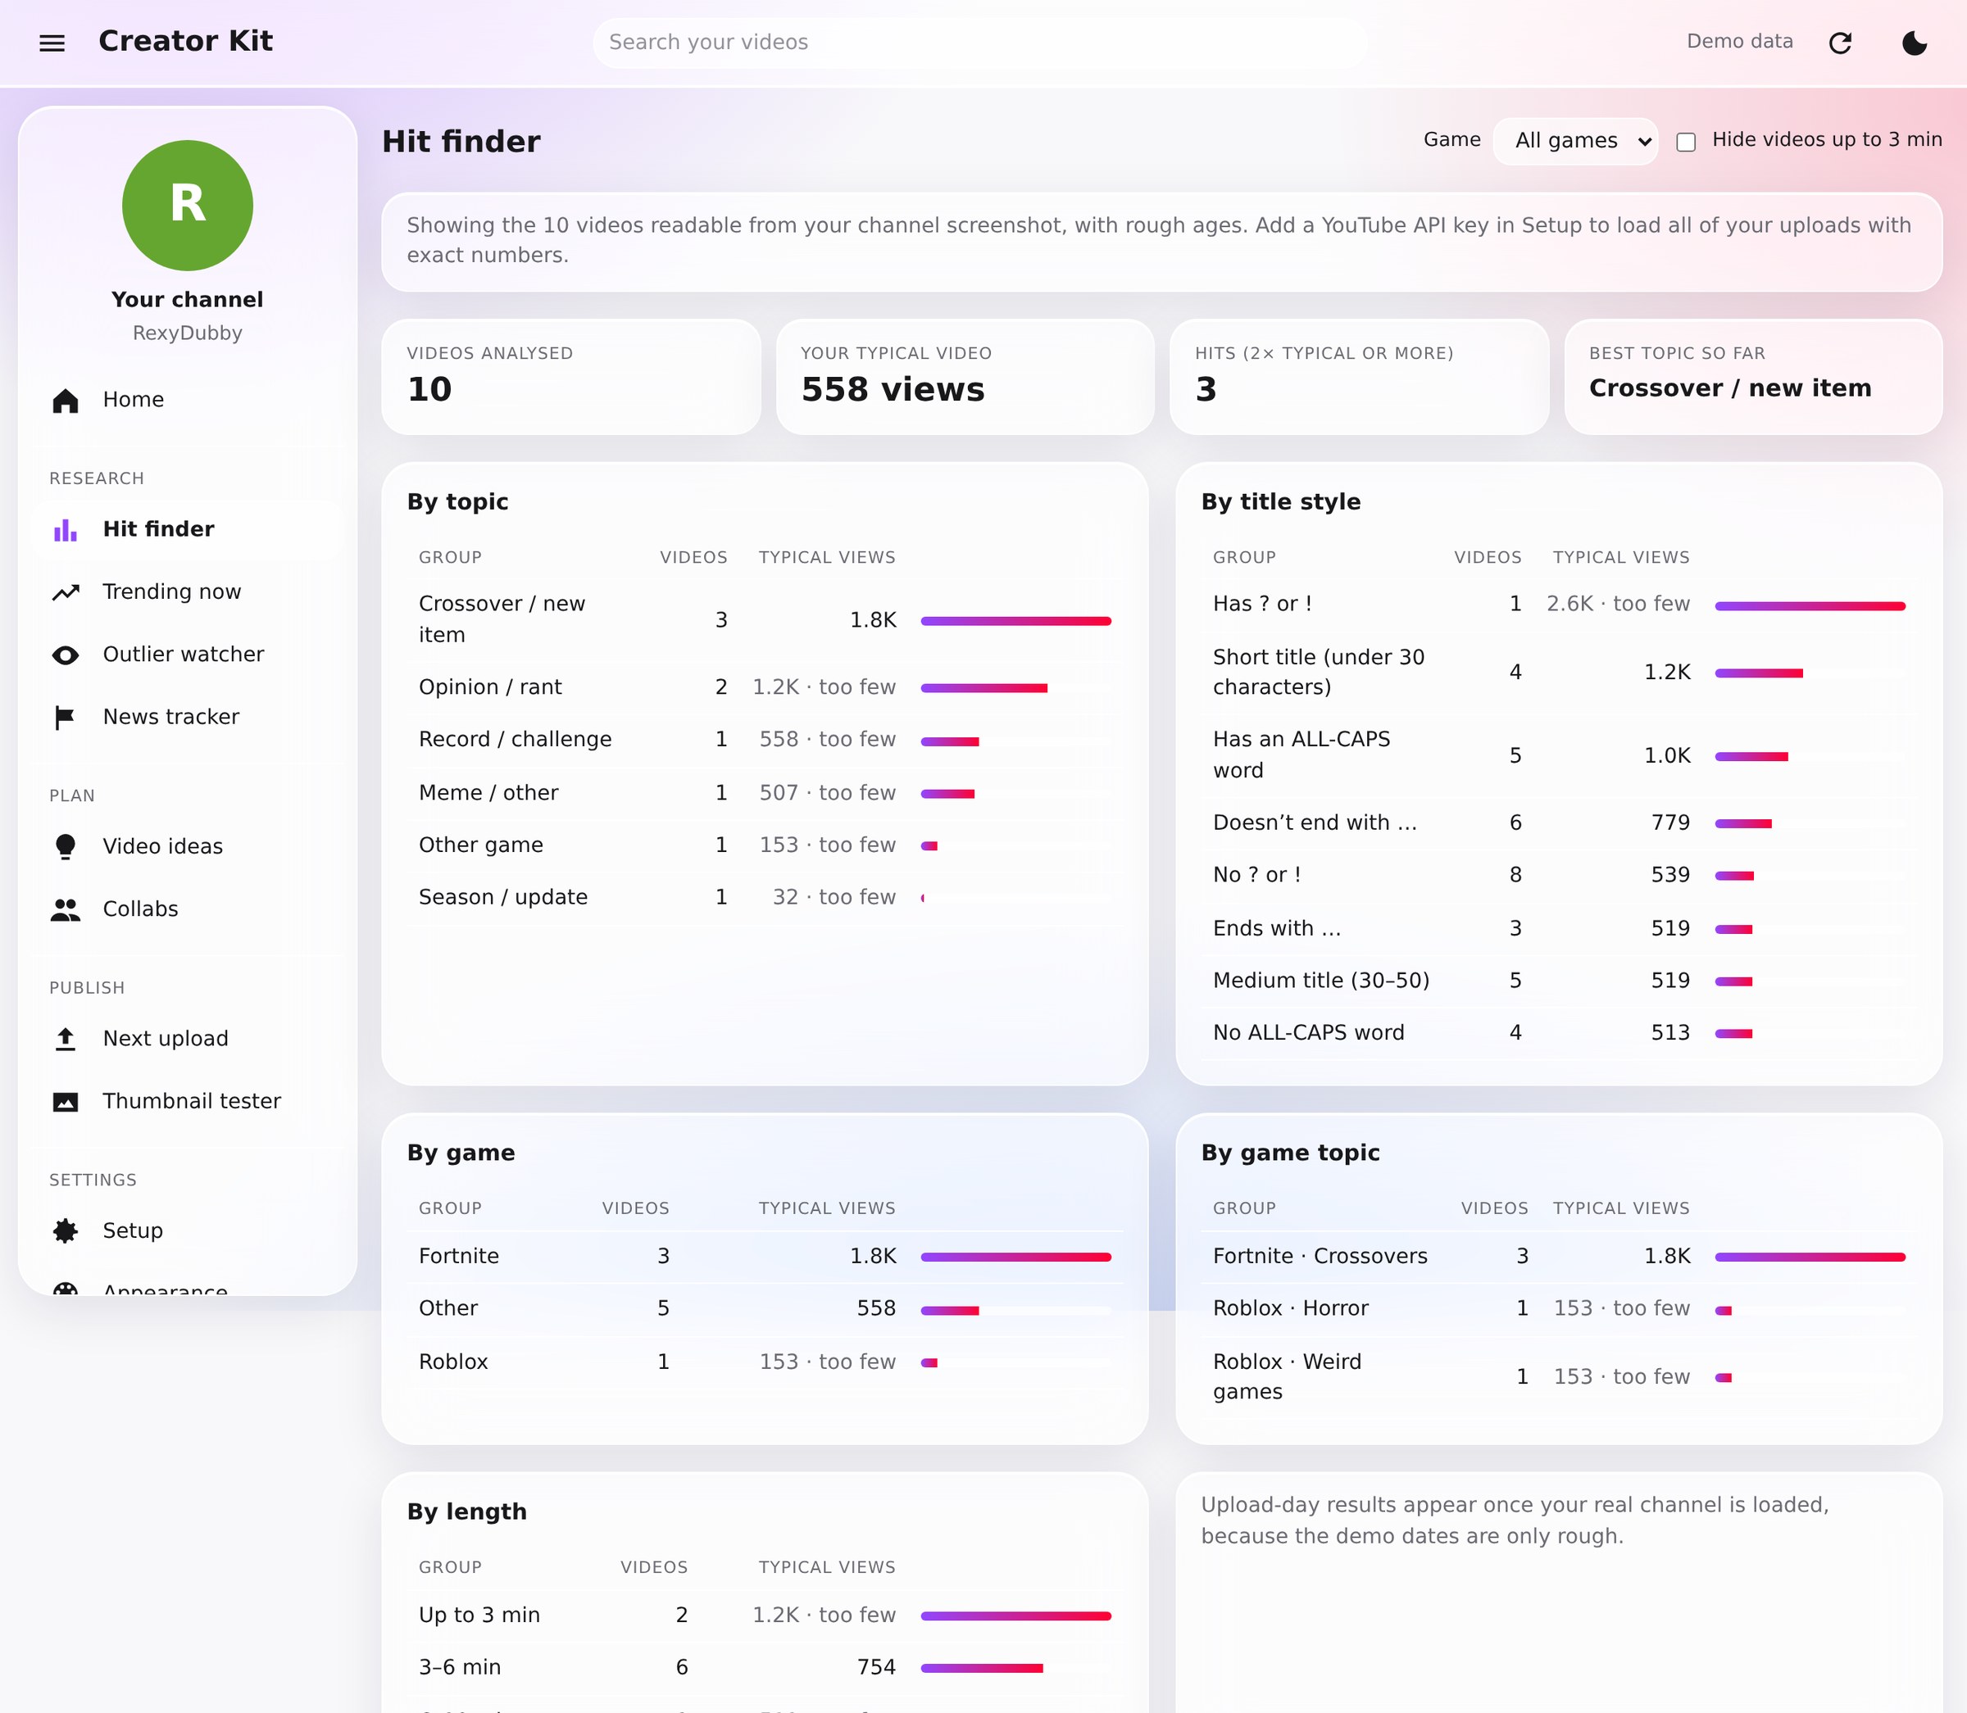The image size is (1967, 1713).
Task: Click the Fortnite views bar in By game
Action: (1015, 1257)
